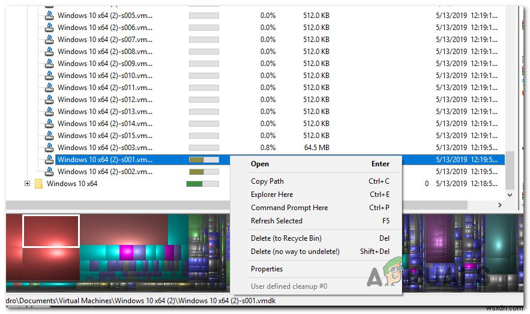Choose Explorer Here menu entry

pyautogui.click(x=316, y=195)
